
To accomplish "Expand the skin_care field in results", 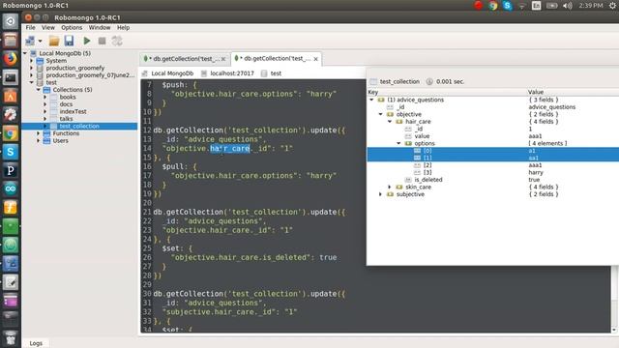I will pos(390,187).
